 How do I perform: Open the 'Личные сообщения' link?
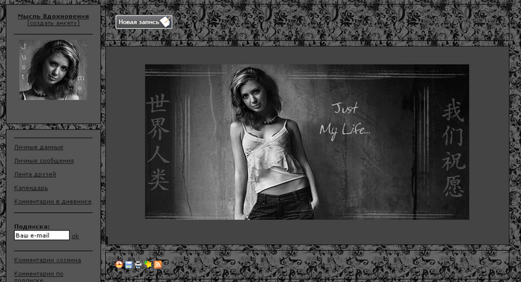(44, 161)
